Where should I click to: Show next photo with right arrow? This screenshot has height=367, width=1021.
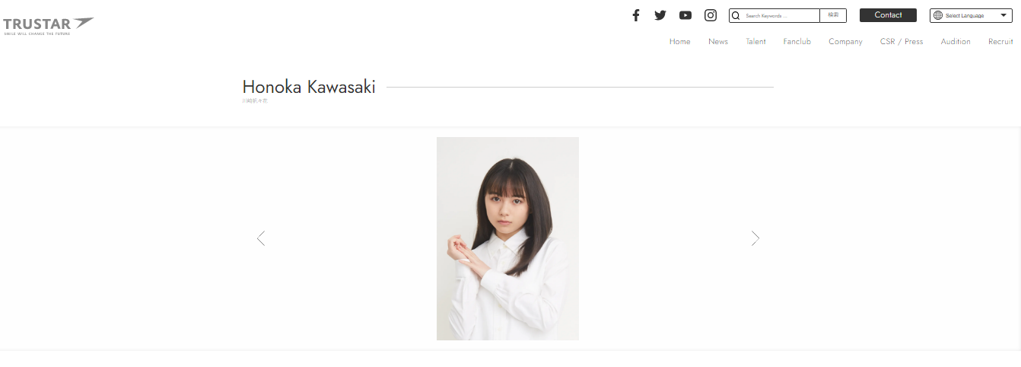(x=755, y=238)
